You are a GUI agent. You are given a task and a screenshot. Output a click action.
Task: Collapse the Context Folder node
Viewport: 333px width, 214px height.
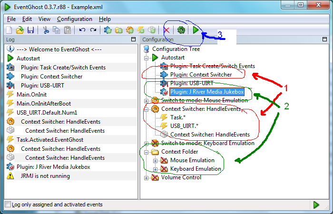[146, 152]
